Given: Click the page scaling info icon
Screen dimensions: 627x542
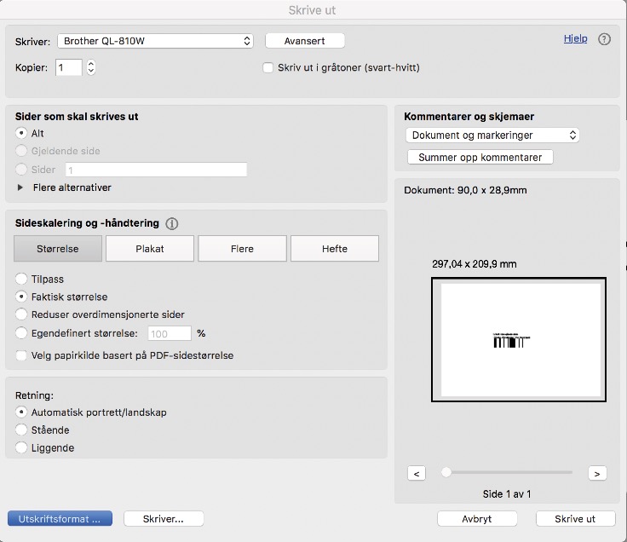Looking at the screenshot, I should (172, 224).
